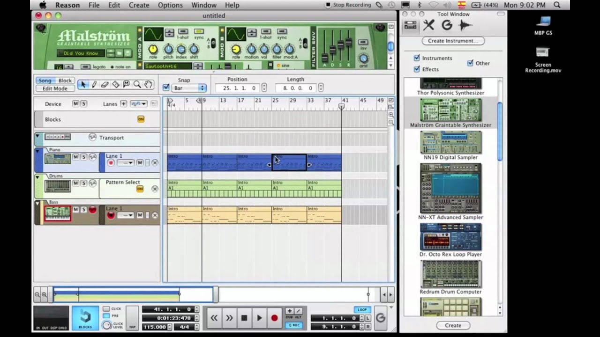Toggle Q REC quantize recording

coord(294,325)
